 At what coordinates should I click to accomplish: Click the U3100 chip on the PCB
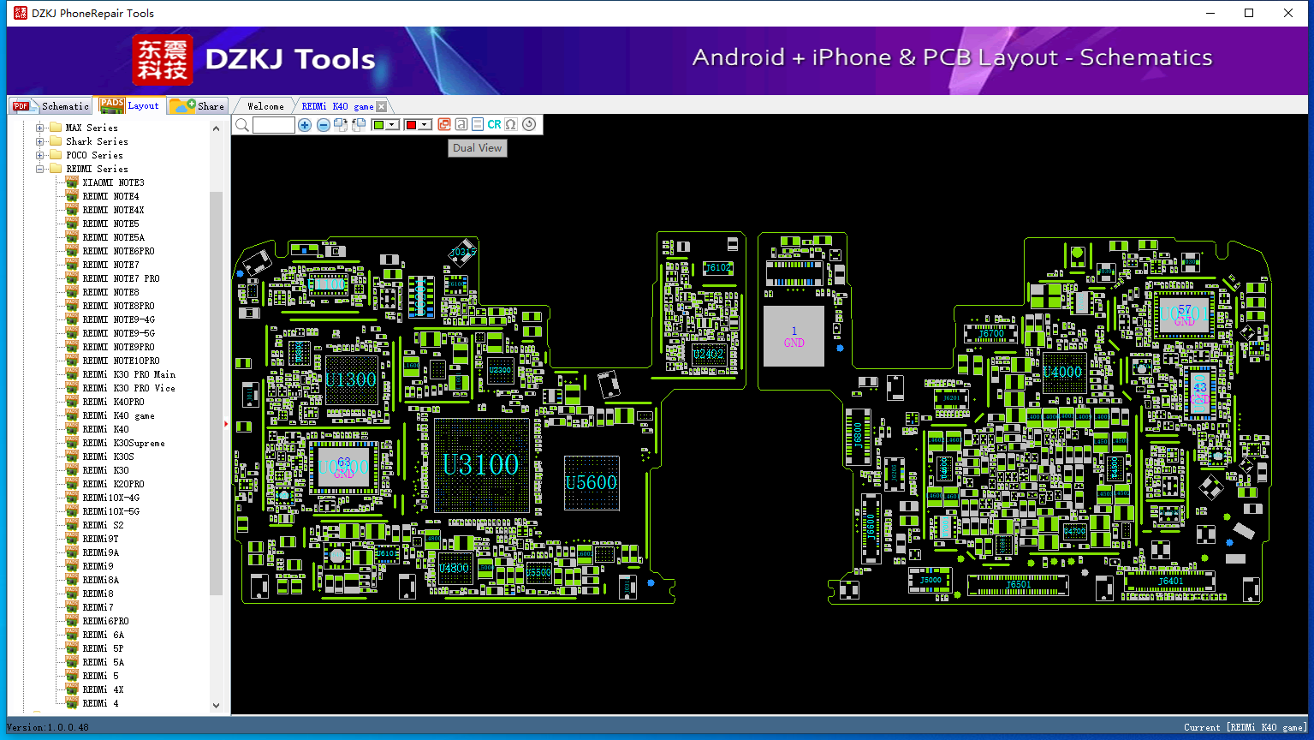tap(481, 465)
